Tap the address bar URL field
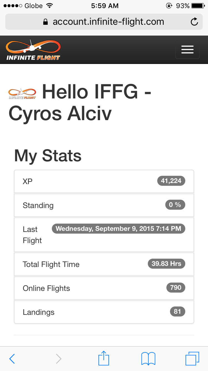The height and width of the screenshot is (371, 208). coord(108,22)
